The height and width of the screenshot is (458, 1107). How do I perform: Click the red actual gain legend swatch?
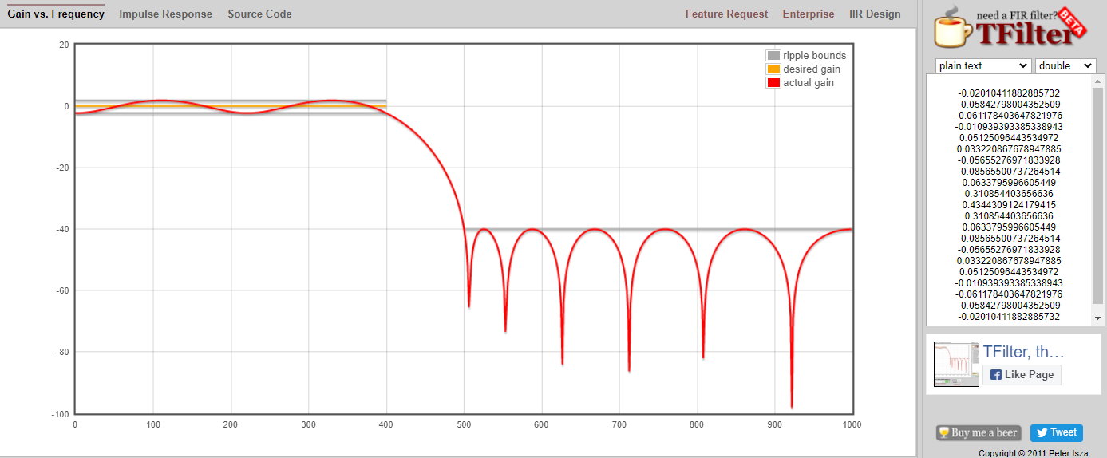[x=773, y=83]
